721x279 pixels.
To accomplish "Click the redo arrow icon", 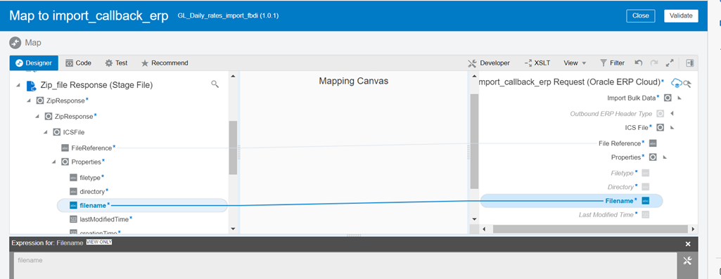I will click(x=654, y=63).
